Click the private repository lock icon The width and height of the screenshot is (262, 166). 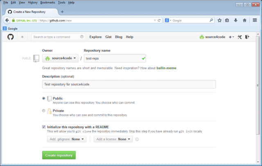click(x=49, y=111)
